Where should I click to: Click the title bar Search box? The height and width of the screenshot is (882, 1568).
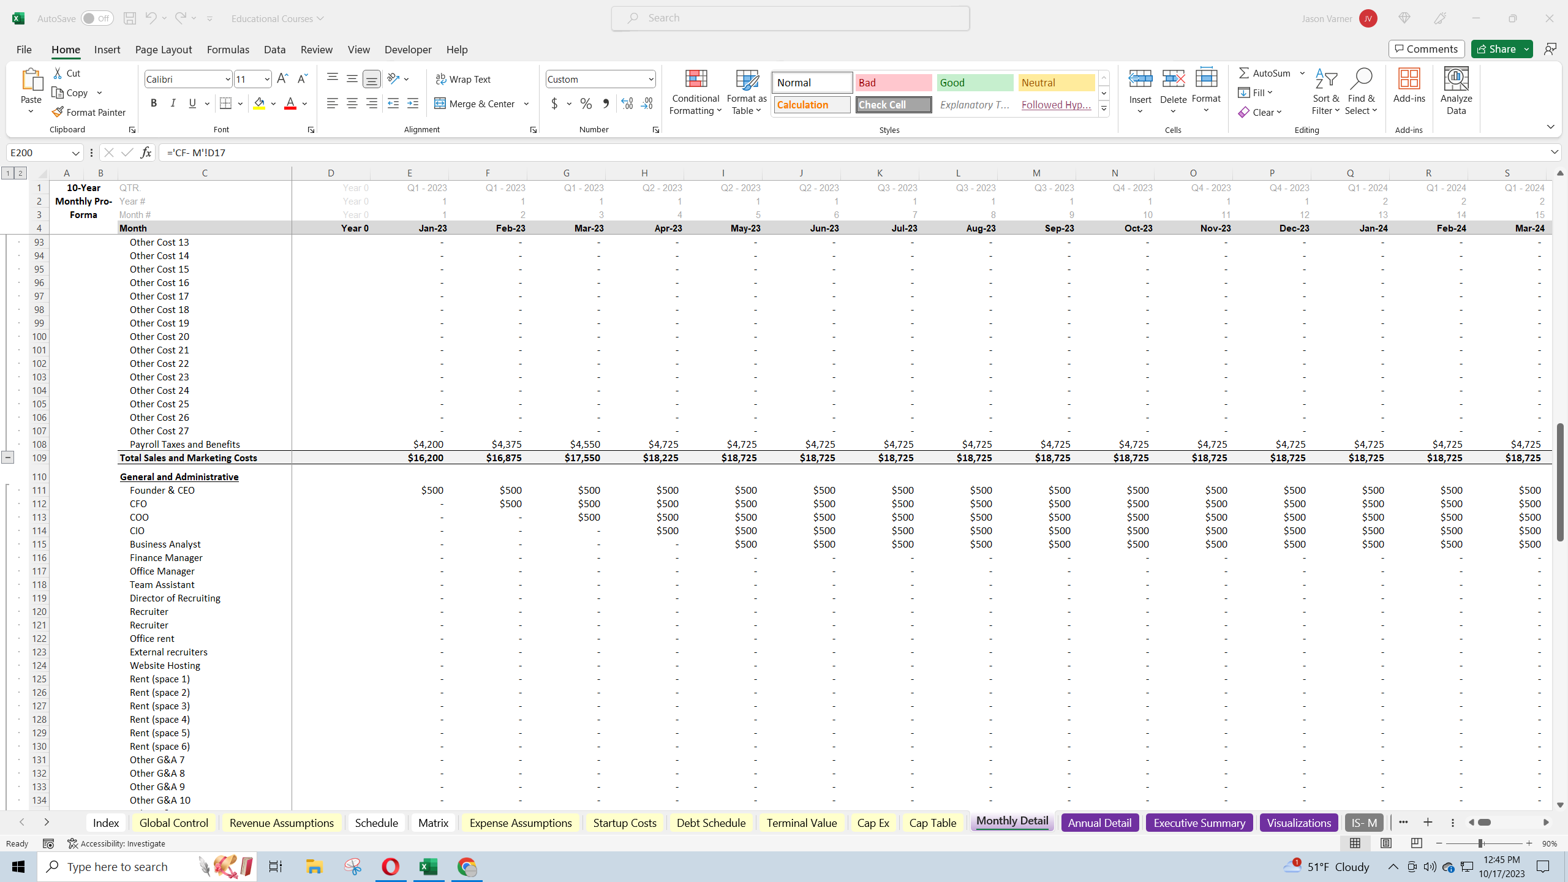click(x=790, y=18)
